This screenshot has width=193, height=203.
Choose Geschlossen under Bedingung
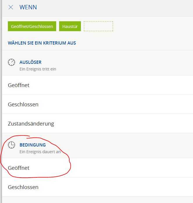[x=23, y=187]
